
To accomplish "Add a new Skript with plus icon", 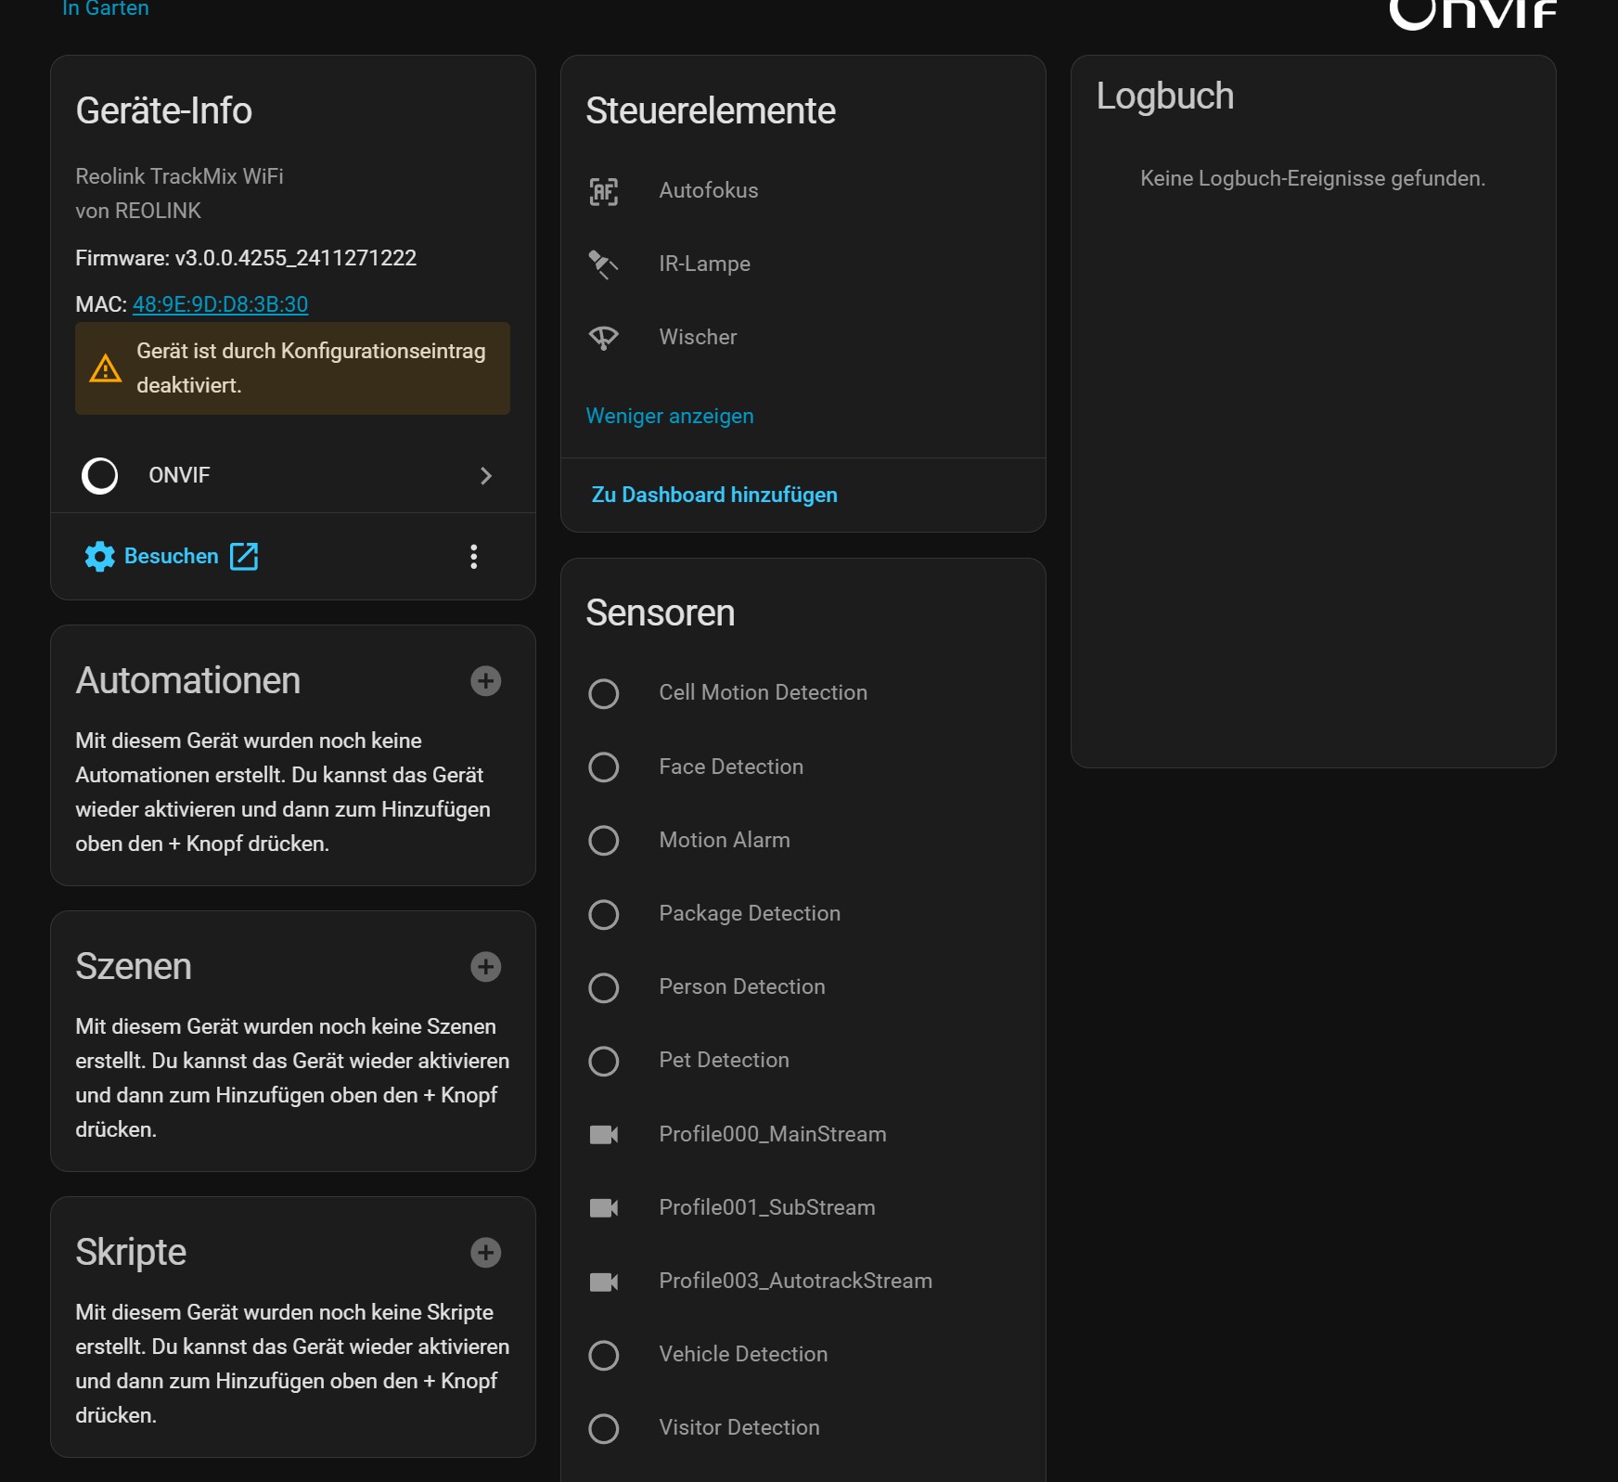I will 485,1253.
